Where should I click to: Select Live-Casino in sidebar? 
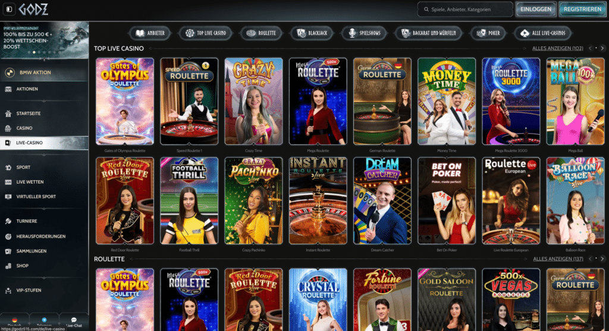pos(44,143)
